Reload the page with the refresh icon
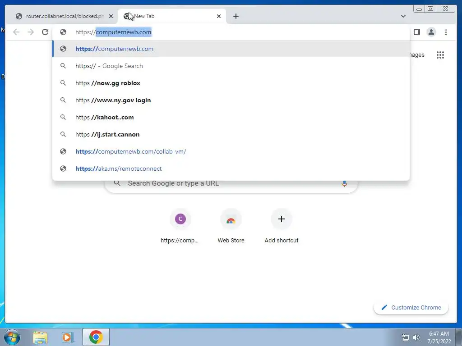The image size is (462, 346). click(45, 32)
